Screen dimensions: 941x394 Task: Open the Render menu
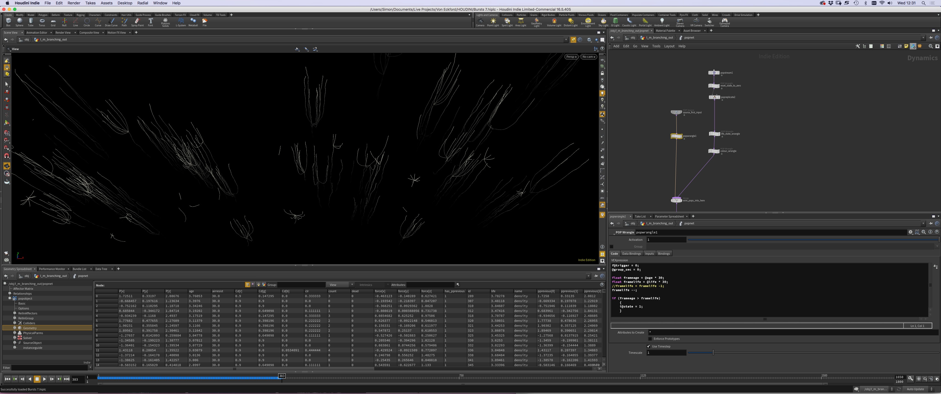point(74,3)
